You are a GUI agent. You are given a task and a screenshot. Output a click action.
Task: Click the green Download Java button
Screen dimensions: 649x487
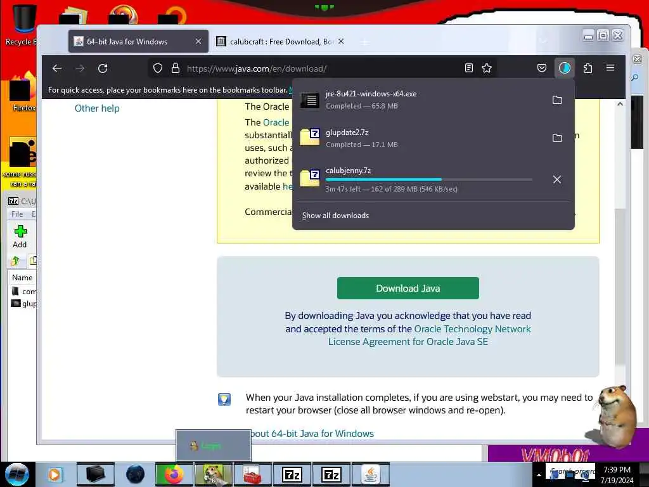(408, 289)
